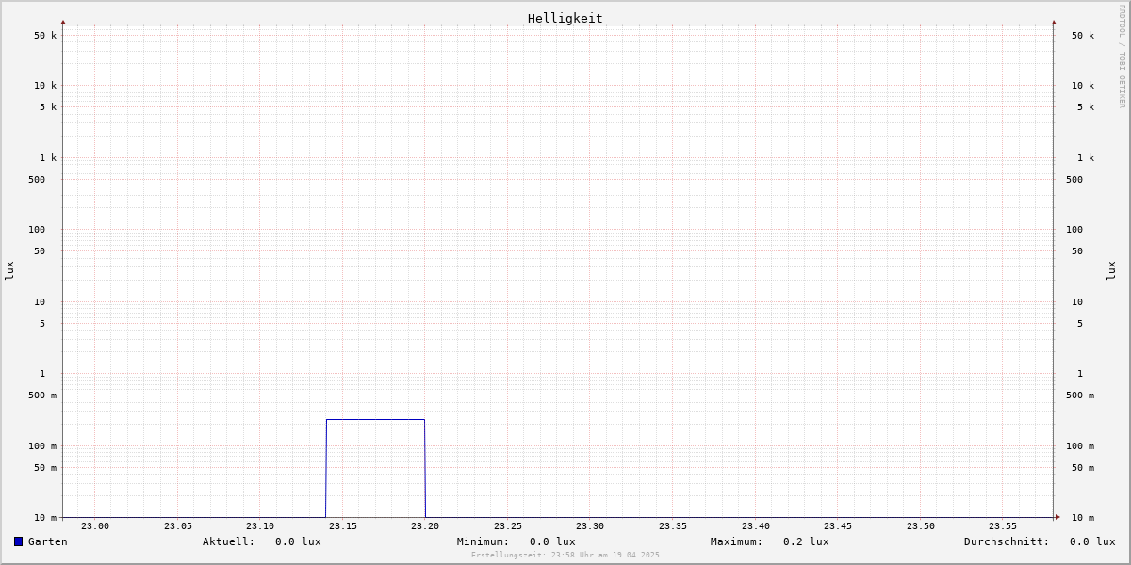
Task: Click the blue Garten legend color swatch
Action: pos(18,541)
